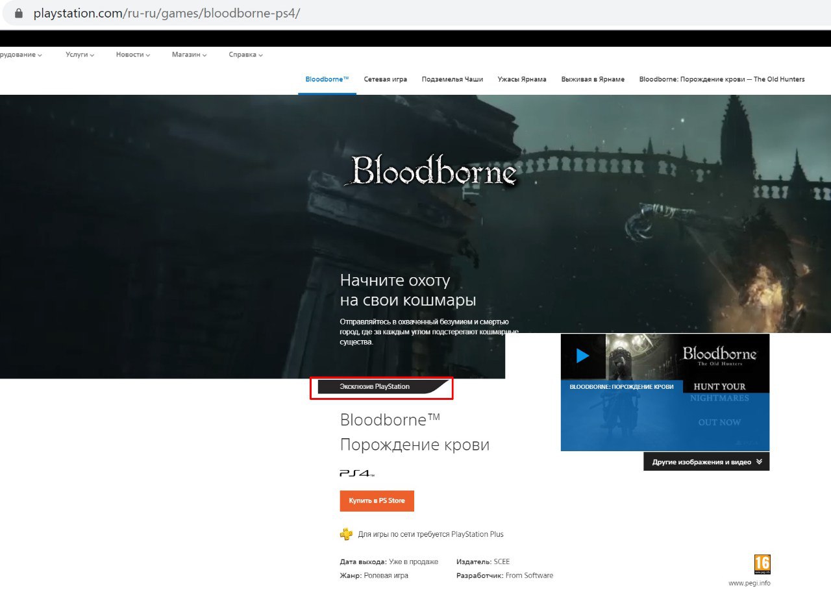The width and height of the screenshot is (831, 594).
Task: Expand the partially visible рудование menu
Action: 21,55
